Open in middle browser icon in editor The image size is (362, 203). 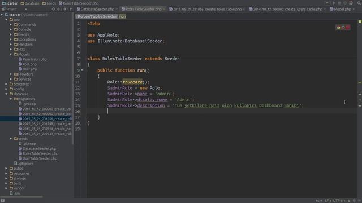coord(343,28)
